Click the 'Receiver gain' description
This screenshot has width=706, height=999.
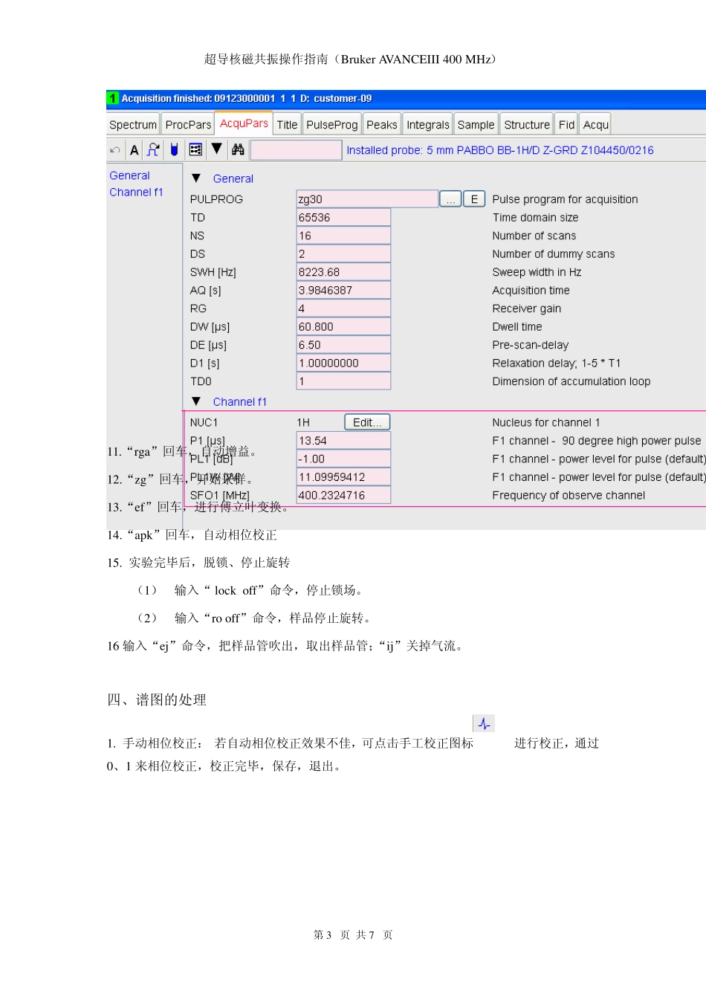click(x=527, y=308)
